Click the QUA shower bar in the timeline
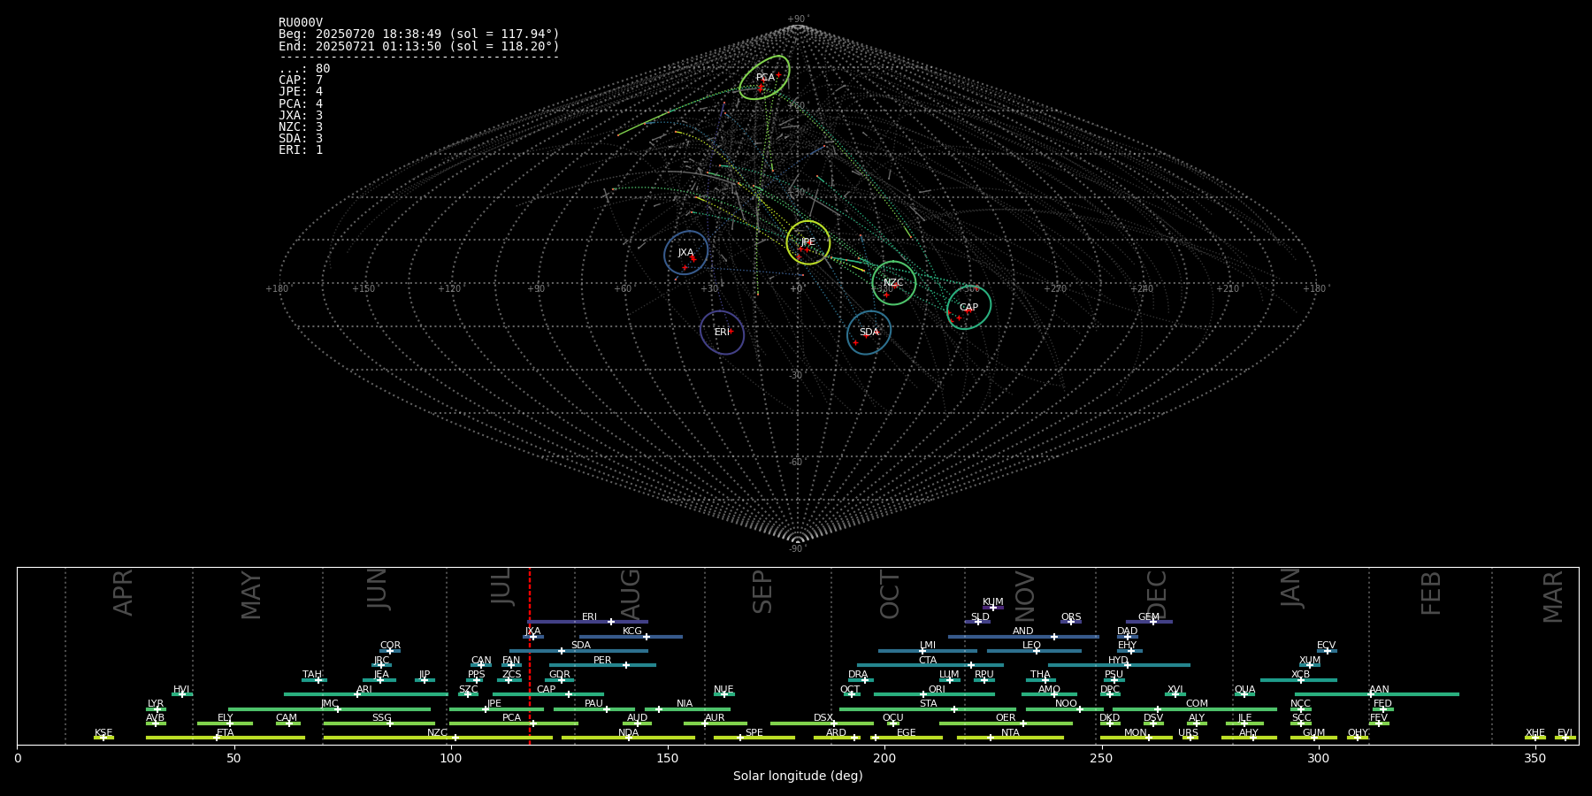The height and width of the screenshot is (796, 1592). (1244, 694)
